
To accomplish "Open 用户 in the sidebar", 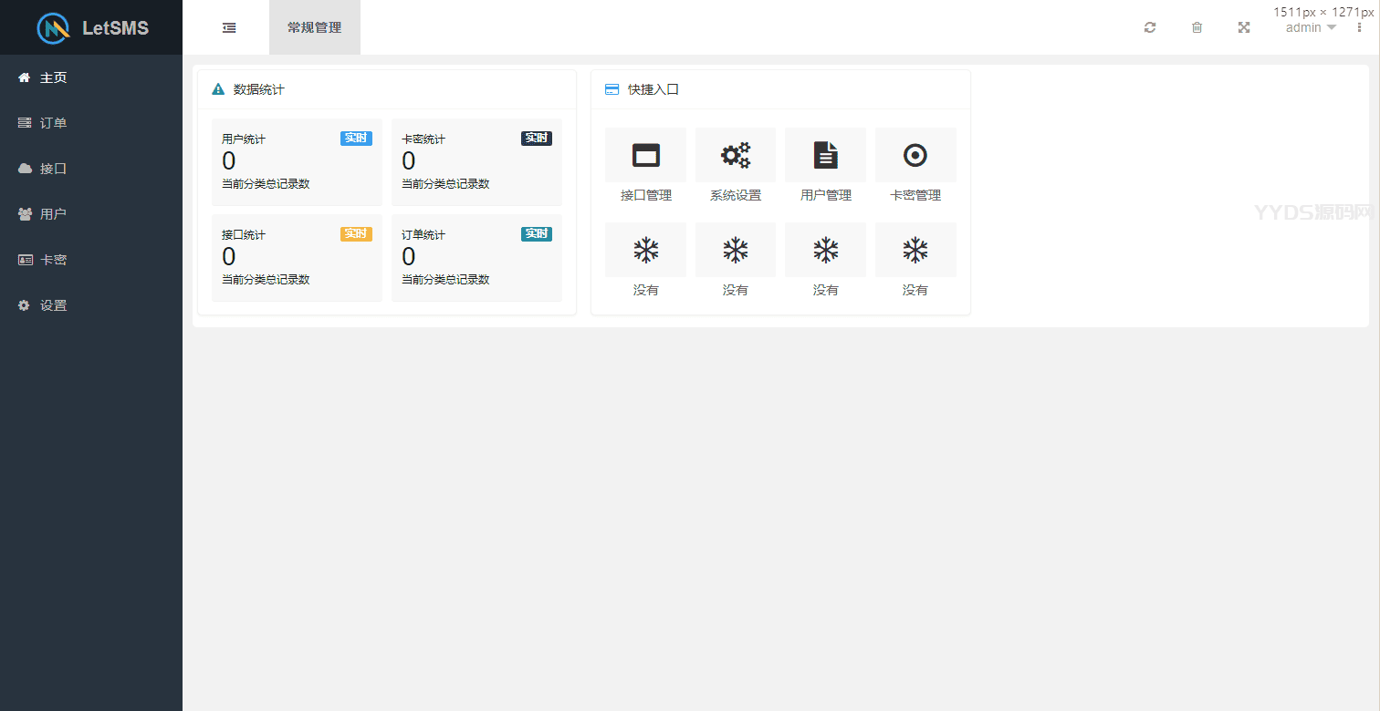I will tap(91, 214).
